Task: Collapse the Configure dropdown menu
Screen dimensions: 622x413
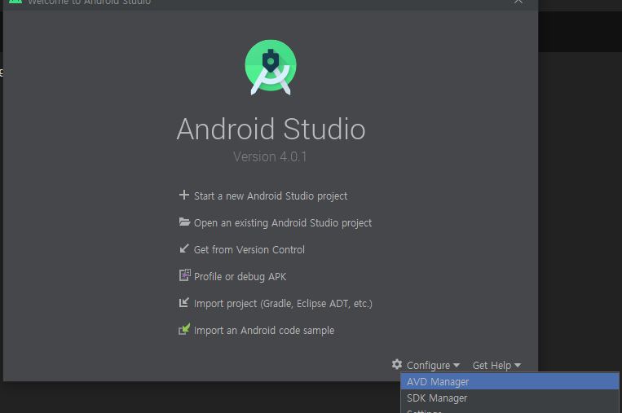Action: 433,365
